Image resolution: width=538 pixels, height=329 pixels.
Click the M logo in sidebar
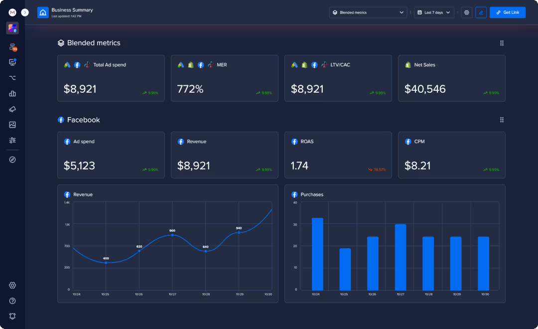12,12
